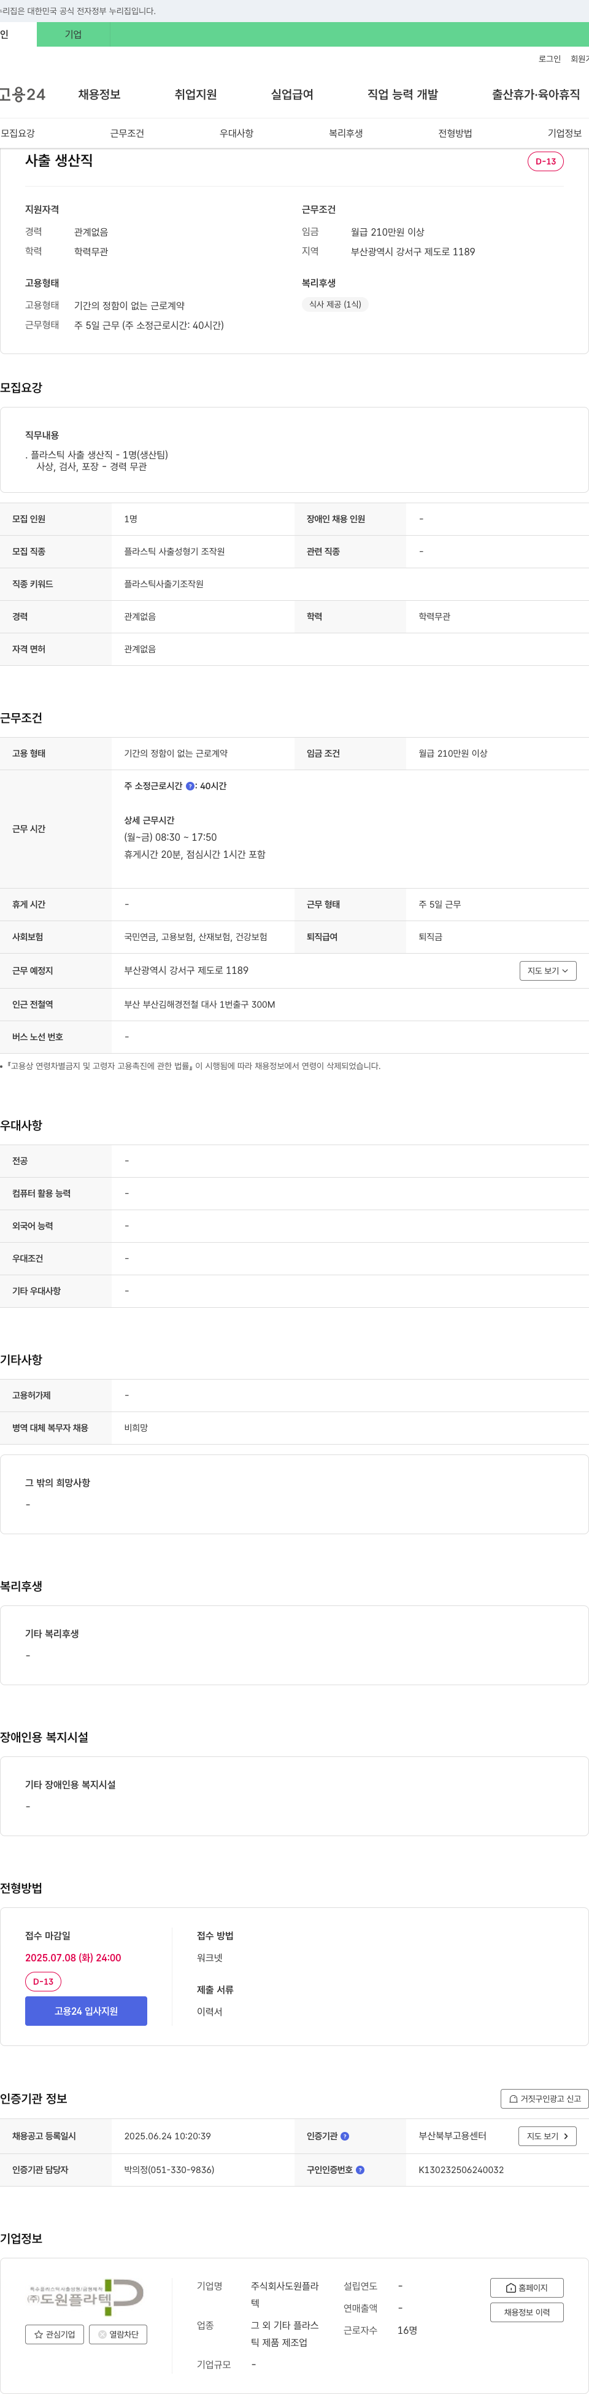Select the salary text 월급 210만원 이상 in 근무조건 table
Viewport: 589px width, 2394px height.
click(x=452, y=754)
